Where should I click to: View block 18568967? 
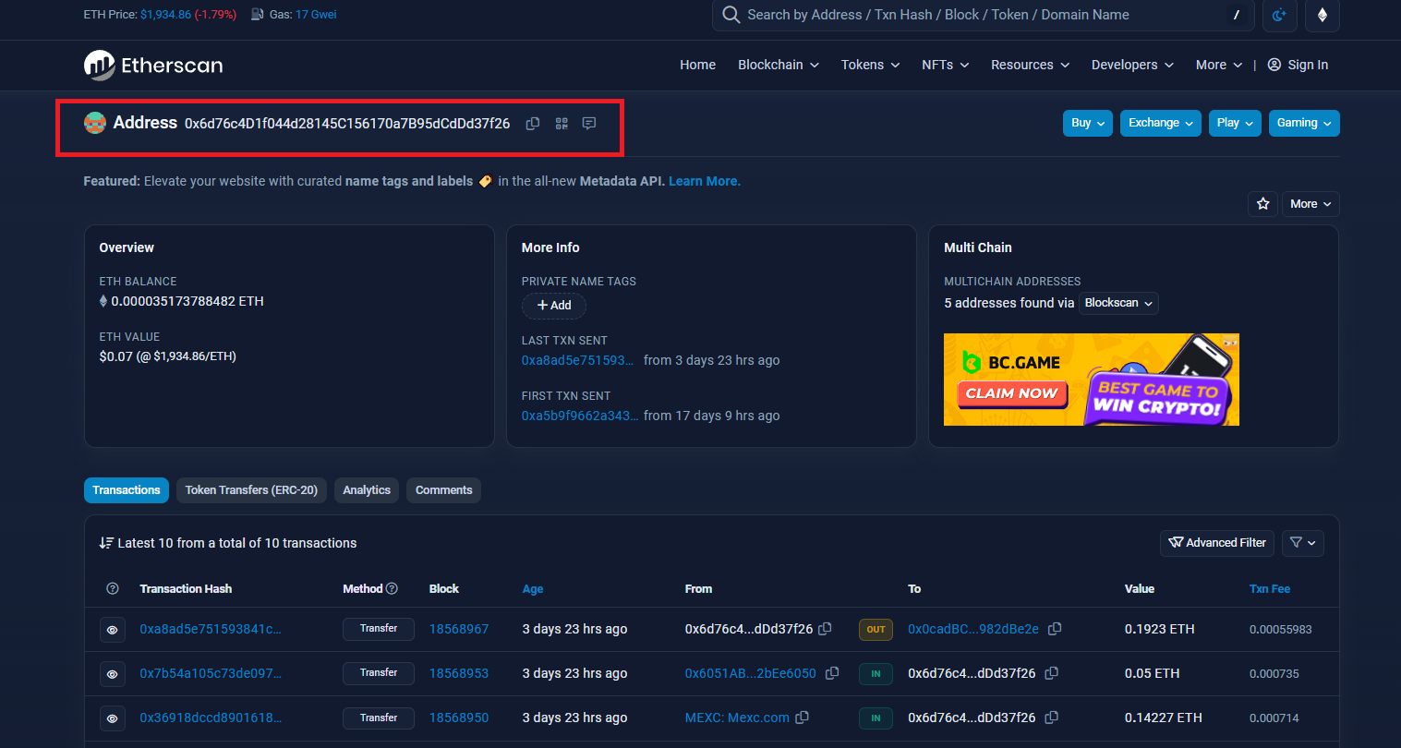click(x=459, y=629)
